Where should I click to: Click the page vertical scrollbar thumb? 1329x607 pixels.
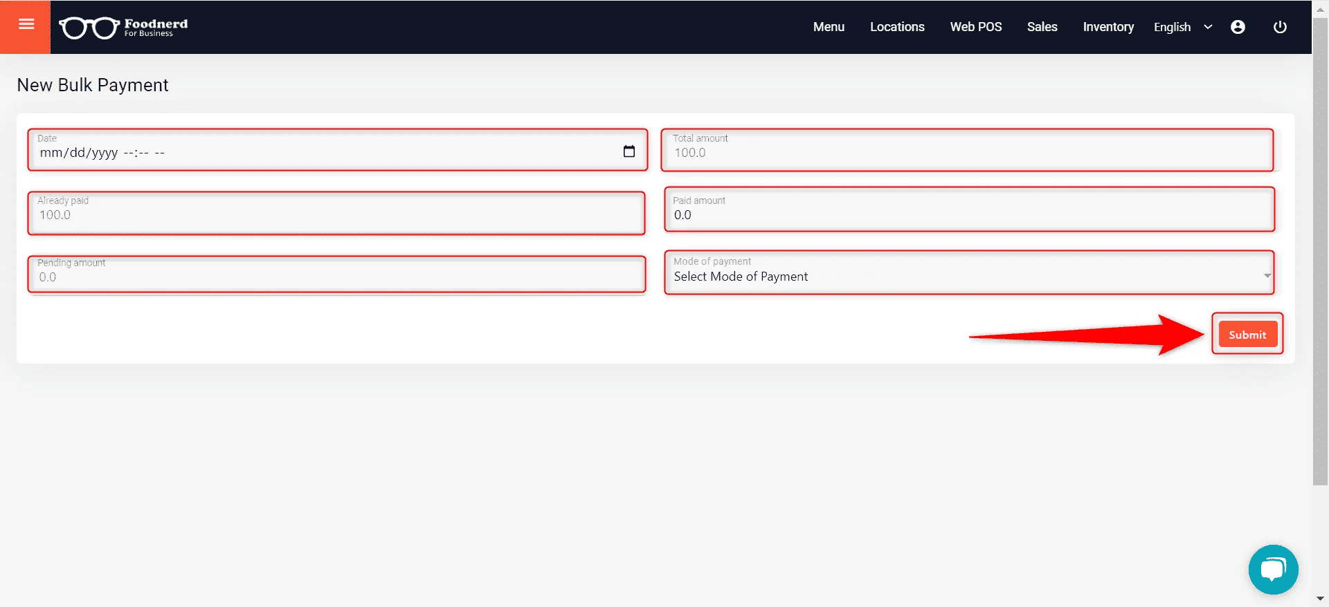tap(1320, 252)
